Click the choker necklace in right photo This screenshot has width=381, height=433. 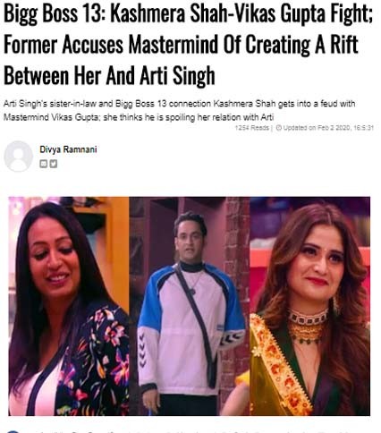(x=308, y=318)
